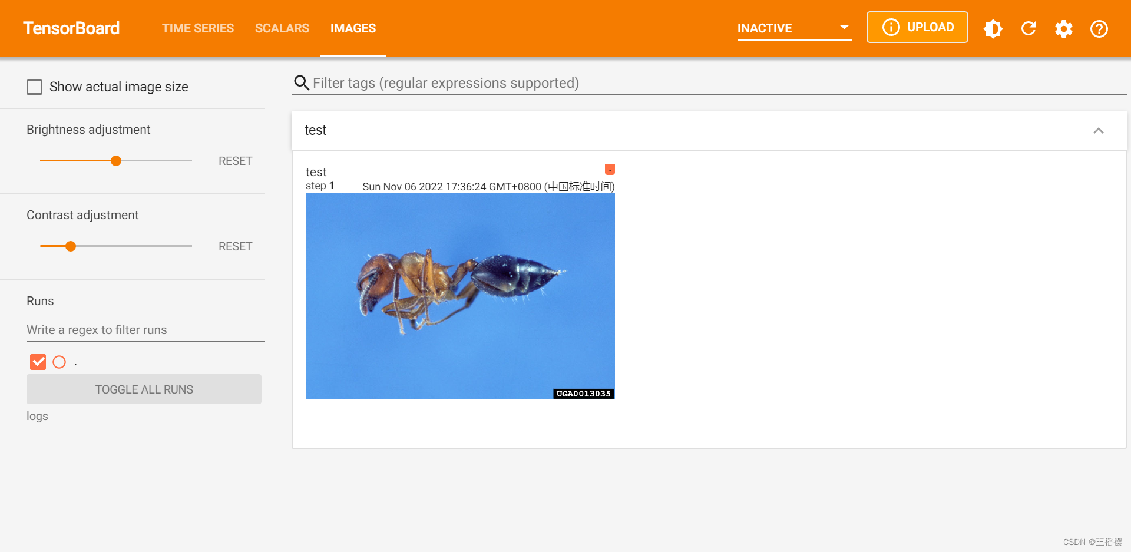Open the SCALARS dashboard tab
The width and height of the screenshot is (1131, 552).
click(282, 28)
